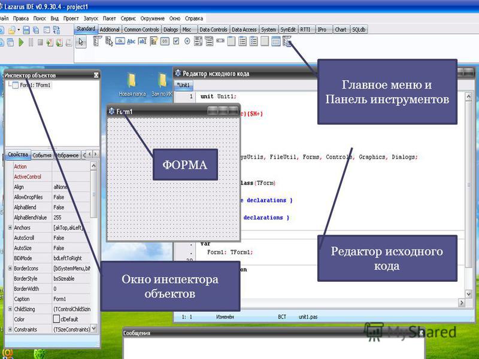Open the SQLdb palette tab
The width and height of the screenshot is (479, 359).
pyautogui.click(x=359, y=29)
